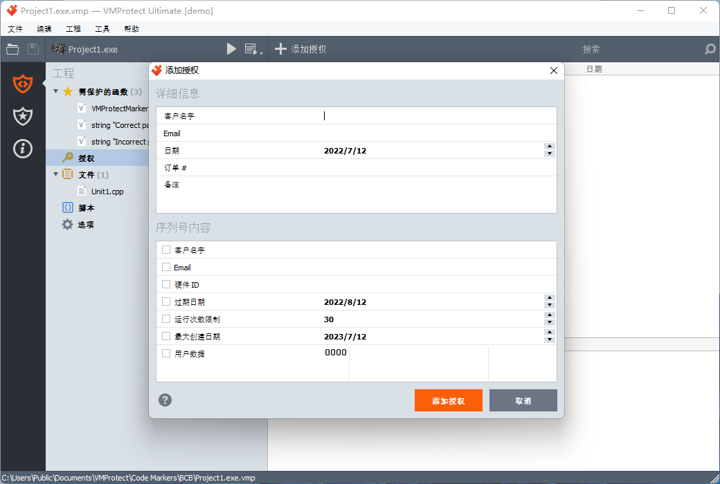This screenshot has width=720, height=484.
Task: Click 日期 column header in license list
Action: [594, 69]
